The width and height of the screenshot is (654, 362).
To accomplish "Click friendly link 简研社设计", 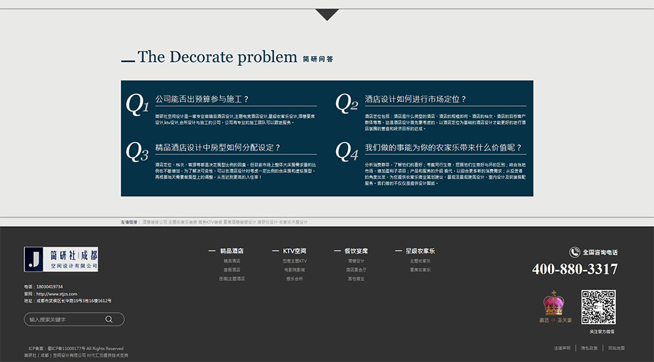I will (267, 222).
